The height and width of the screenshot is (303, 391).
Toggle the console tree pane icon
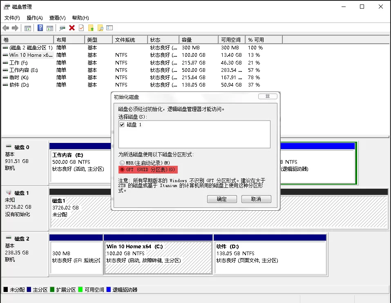(28, 28)
